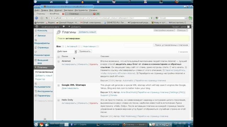Expand the Помощь help panel
Screen dimensions: 227x127
(182, 30)
